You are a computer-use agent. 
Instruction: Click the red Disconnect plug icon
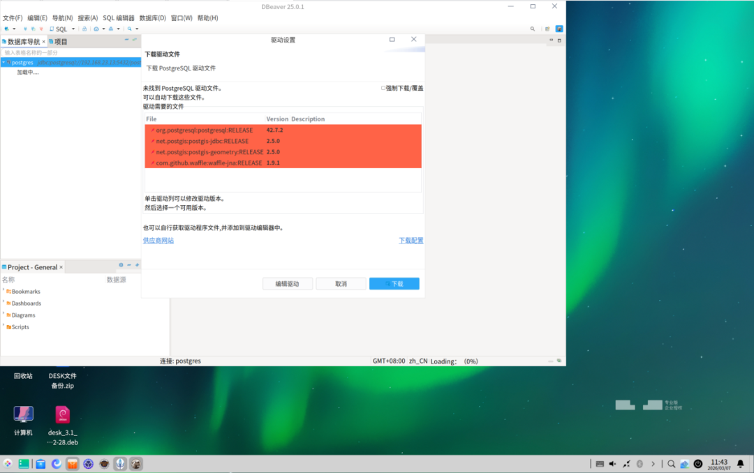(41, 29)
